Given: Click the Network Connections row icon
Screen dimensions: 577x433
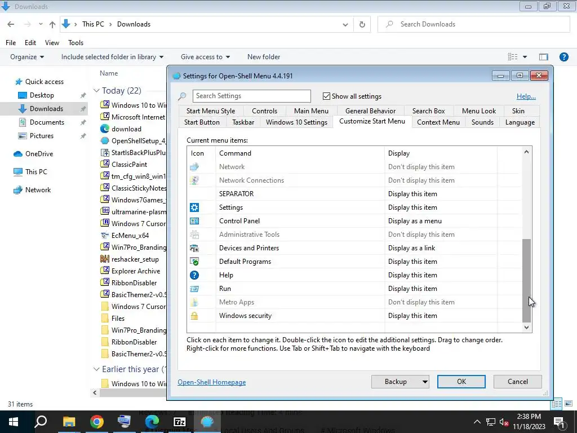Looking at the screenshot, I should (194, 180).
